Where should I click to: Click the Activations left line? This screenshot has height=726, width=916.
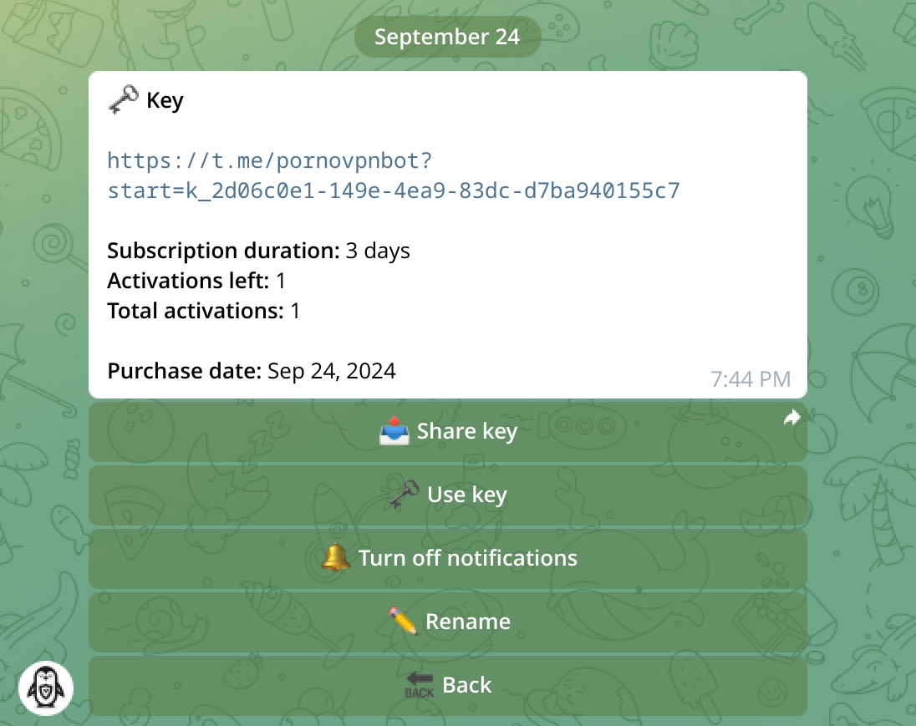point(196,281)
